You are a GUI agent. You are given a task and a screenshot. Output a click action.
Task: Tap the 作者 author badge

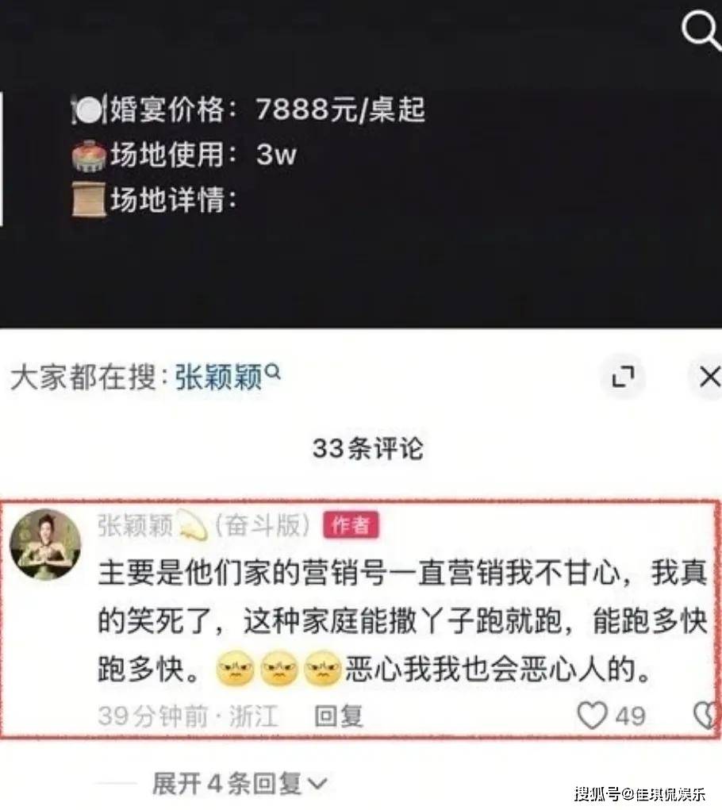click(x=351, y=525)
